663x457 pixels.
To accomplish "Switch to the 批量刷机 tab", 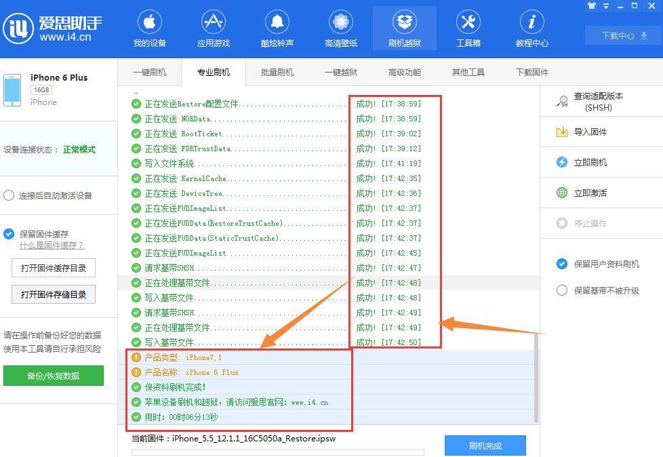I will click(277, 73).
